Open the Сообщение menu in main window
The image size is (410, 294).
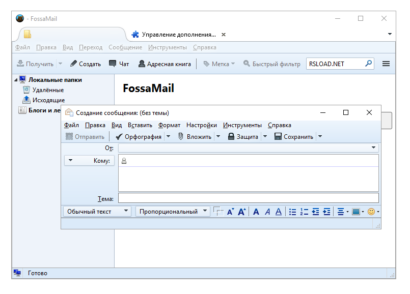tap(125, 47)
